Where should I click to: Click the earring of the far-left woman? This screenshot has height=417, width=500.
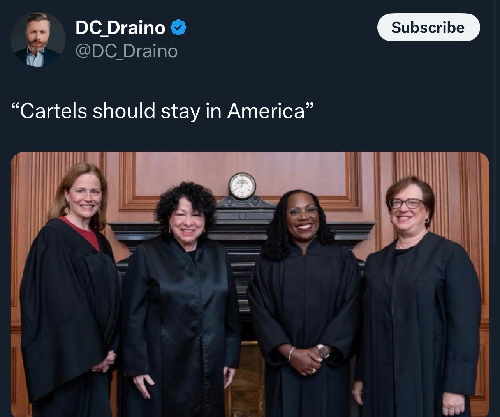coord(67,209)
